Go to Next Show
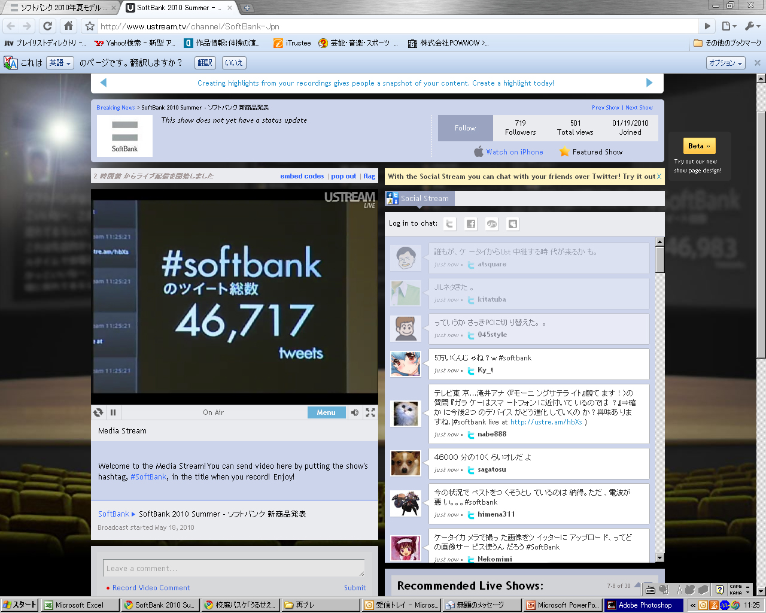766x613 pixels. click(x=639, y=108)
